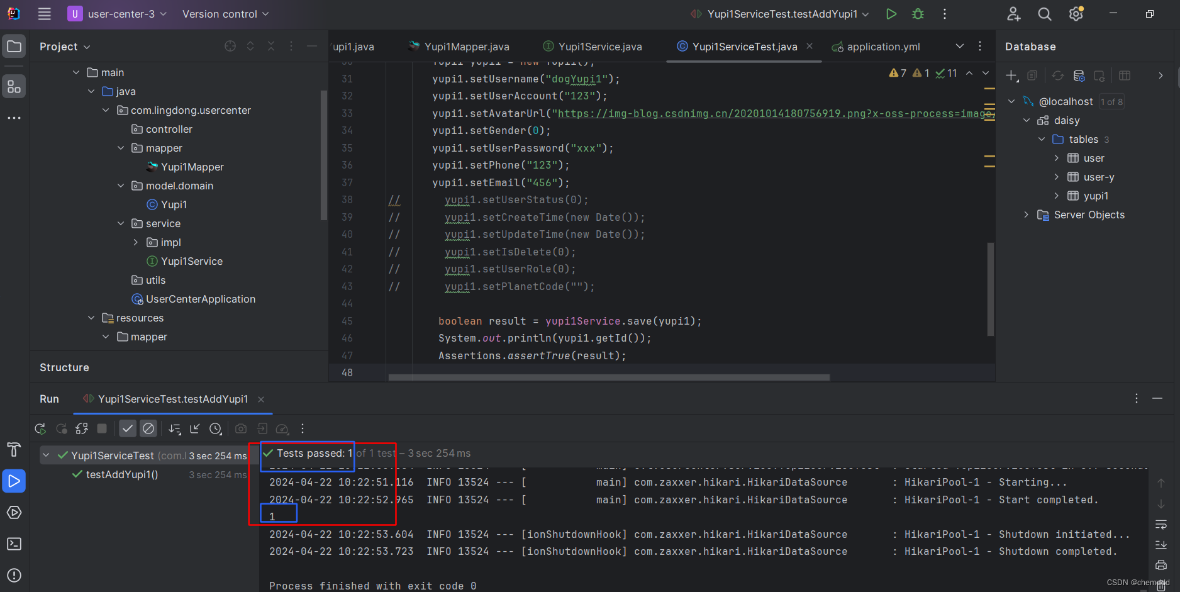Open editor tab options kebab menu
The width and height of the screenshot is (1180, 592).
pos(979,46)
